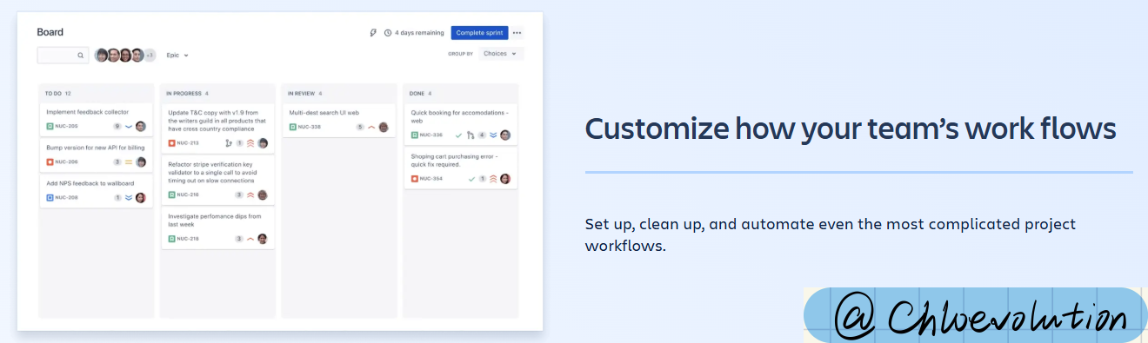Click the high priority icon on NUC-338
This screenshot has height=343, width=1148.
(371, 127)
